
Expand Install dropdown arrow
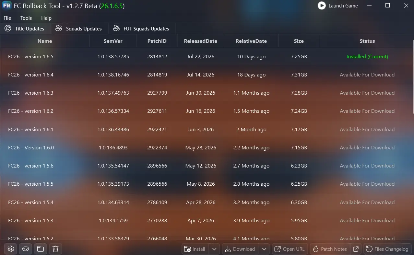pyautogui.click(x=214, y=249)
